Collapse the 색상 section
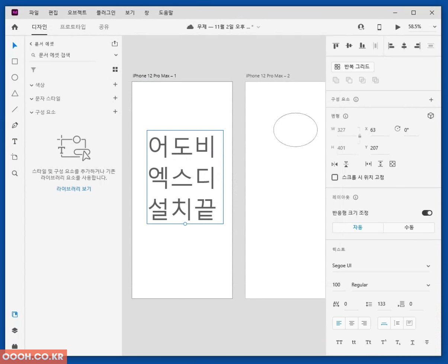Viewport: 448px width, 364px height. pyautogui.click(x=32, y=85)
